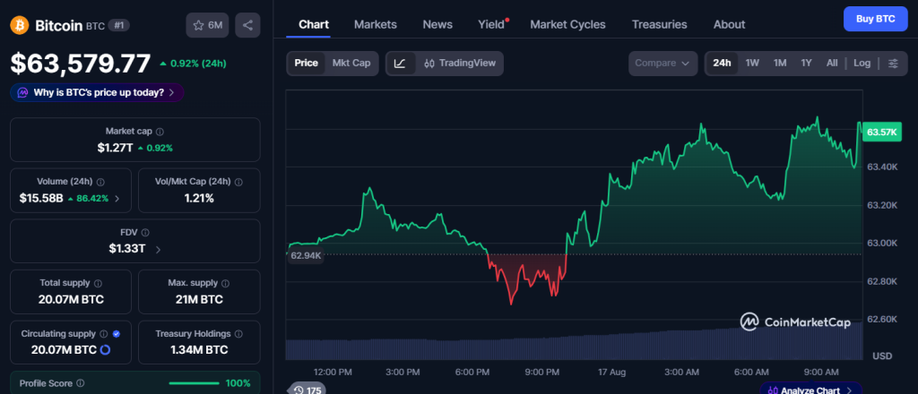The image size is (918, 394).
Task: Click the history clock 175 badge
Action: coord(307,390)
